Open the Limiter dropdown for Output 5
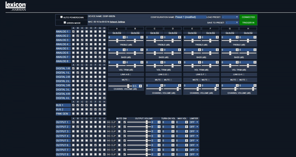Image resolution: width=296 pixels, height=157 pixels. click(x=194, y=141)
